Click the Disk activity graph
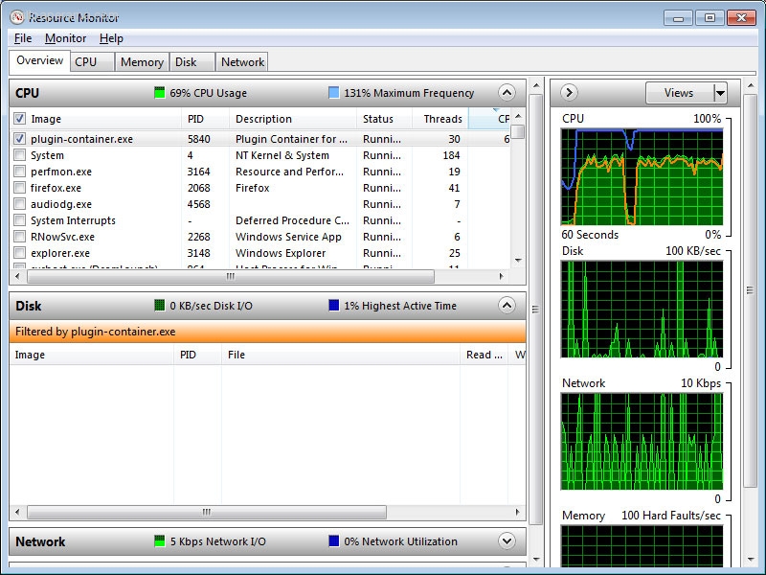The width and height of the screenshot is (766, 575). click(x=642, y=309)
